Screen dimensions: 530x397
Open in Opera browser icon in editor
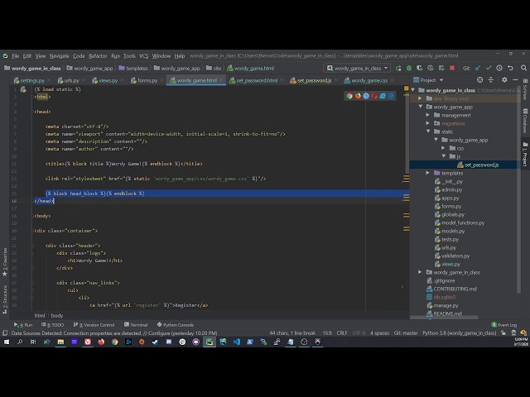[x=374, y=96]
